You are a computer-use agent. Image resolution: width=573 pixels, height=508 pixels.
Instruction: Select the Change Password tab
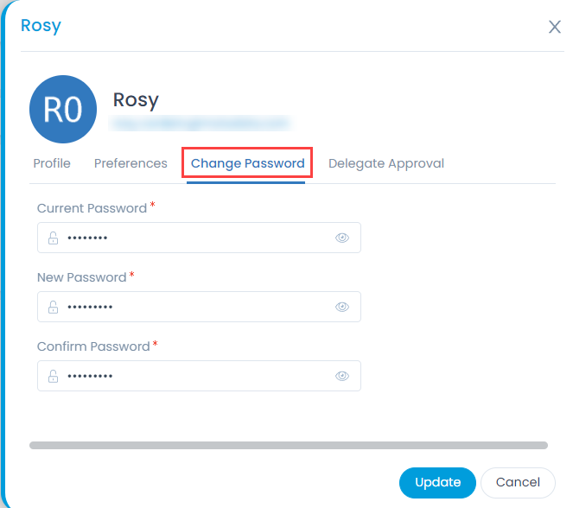pyautogui.click(x=247, y=163)
